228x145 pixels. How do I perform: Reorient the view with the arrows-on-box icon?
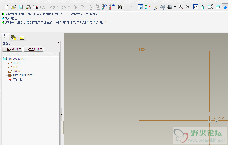point(203,7)
